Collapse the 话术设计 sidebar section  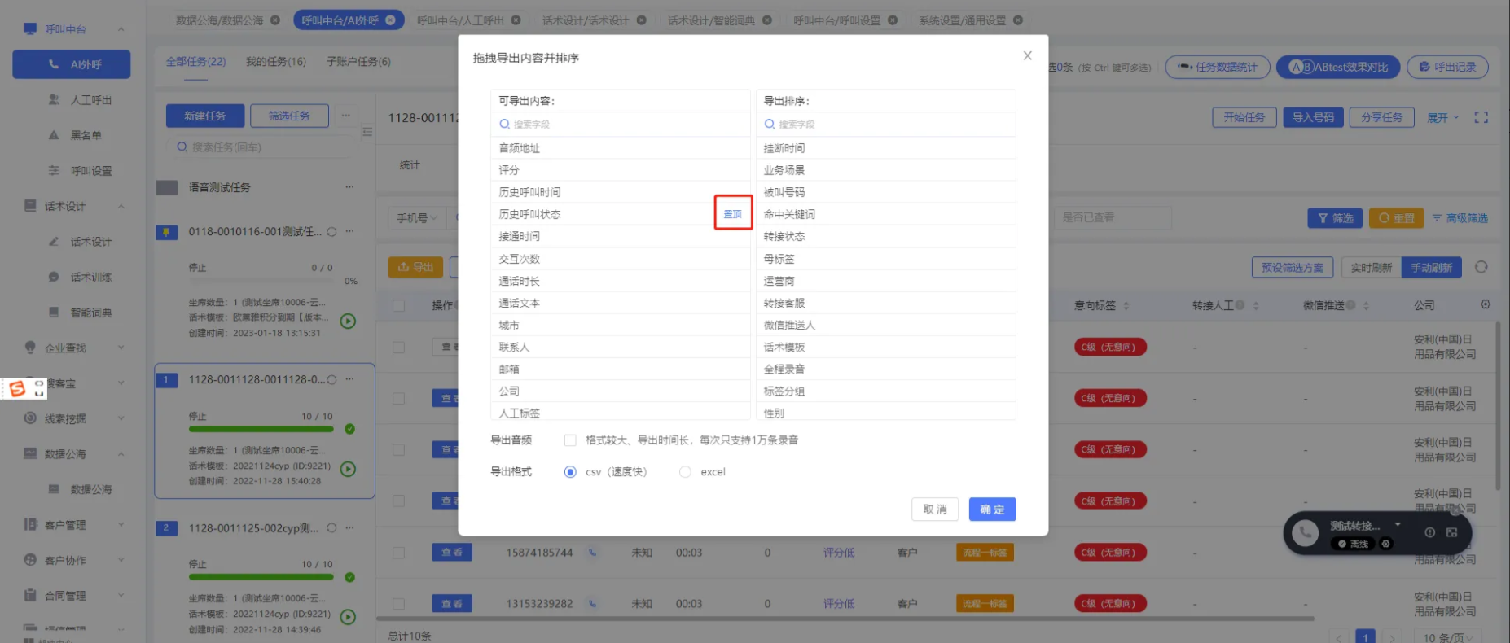121,206
